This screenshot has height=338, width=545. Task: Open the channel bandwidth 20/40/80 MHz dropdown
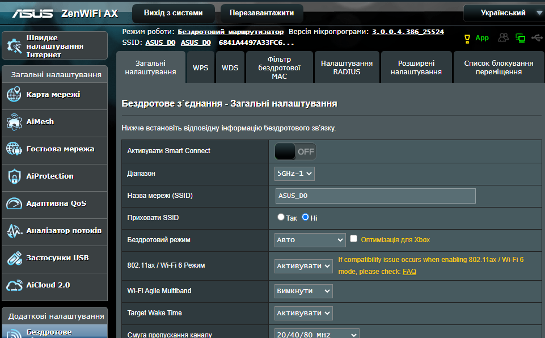click(x=316, y=334)
